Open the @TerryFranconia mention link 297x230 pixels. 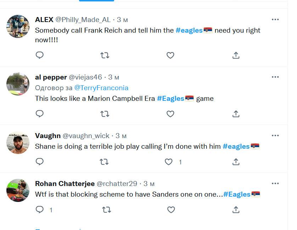point(101,88)
